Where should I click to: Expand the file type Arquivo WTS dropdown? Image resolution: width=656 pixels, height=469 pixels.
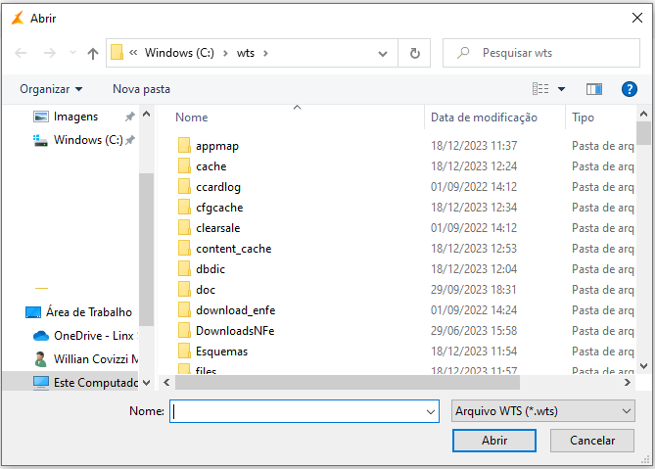[627, 412]
